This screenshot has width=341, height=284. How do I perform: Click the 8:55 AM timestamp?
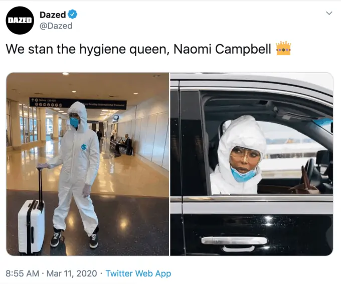pyautogui.click(x=22, y=273)
